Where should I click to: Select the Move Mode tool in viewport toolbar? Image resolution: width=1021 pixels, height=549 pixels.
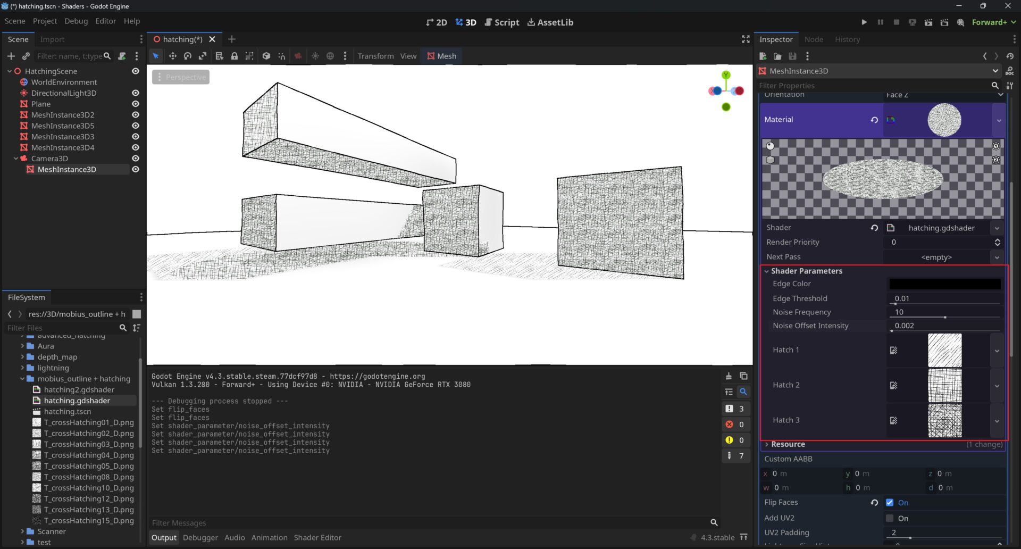coord(172,56)
